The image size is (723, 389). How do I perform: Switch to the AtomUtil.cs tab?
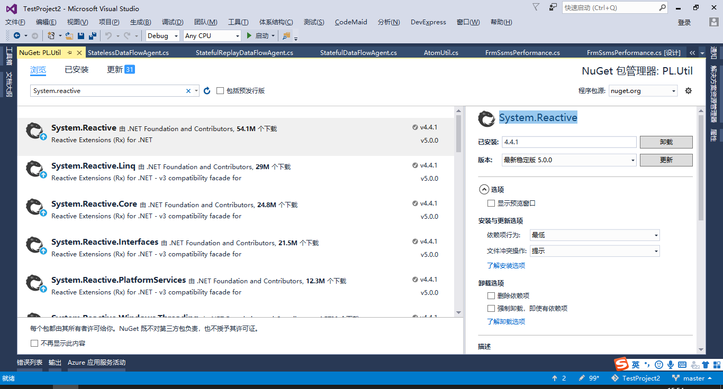click(x=441, y=53)
